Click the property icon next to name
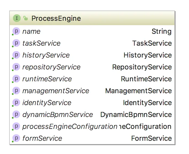This screenshot has width=189, height=154. point(16,31)
